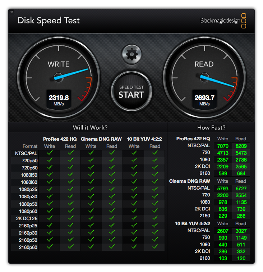This screenshot has width=263, height=272.
Task: Click the 10 Bit YUV Write checkmark for 720p50
Action: (x=134, y=160)
